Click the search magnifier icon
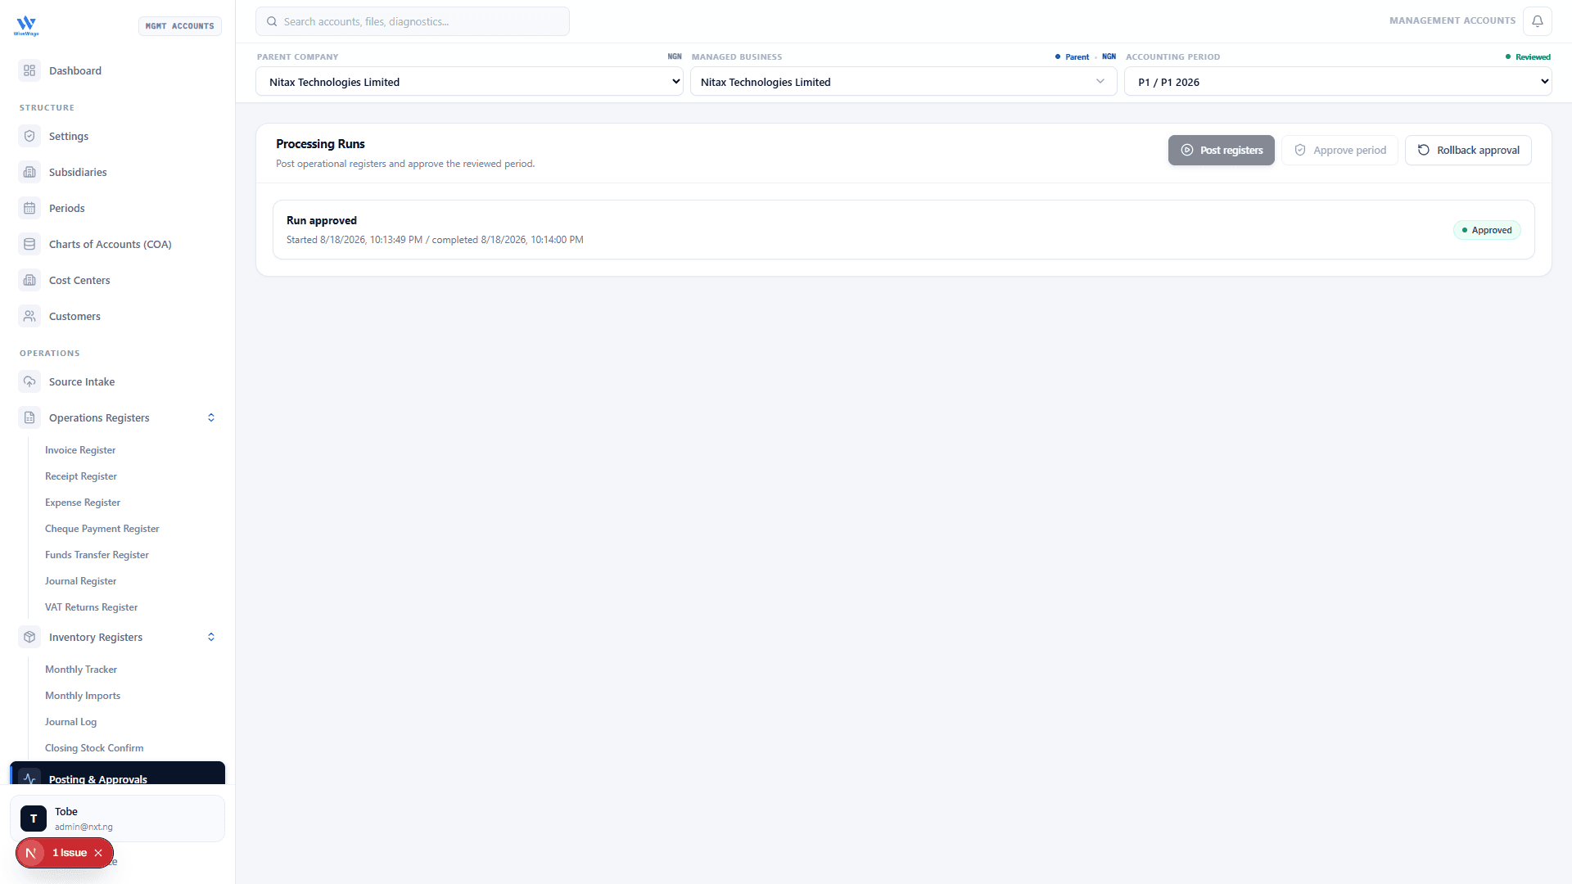Screen dimensions: 1572x884 272,21
